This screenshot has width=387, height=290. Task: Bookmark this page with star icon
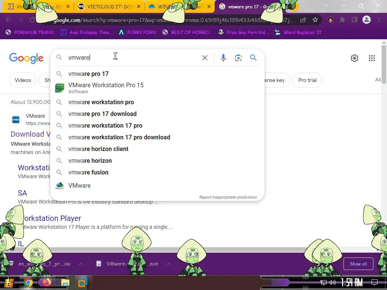click(x=315, y=20)
